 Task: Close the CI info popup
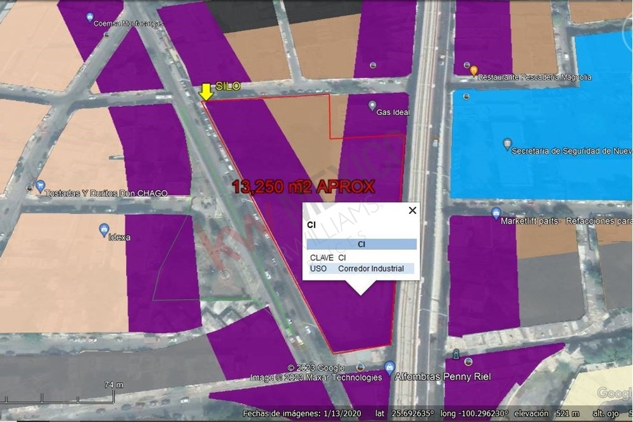tap(412, 210)
